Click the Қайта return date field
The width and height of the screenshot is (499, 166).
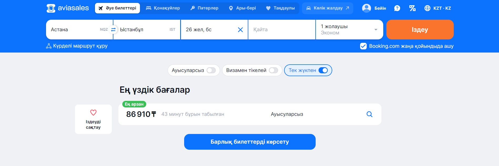[x=282, y=30]
